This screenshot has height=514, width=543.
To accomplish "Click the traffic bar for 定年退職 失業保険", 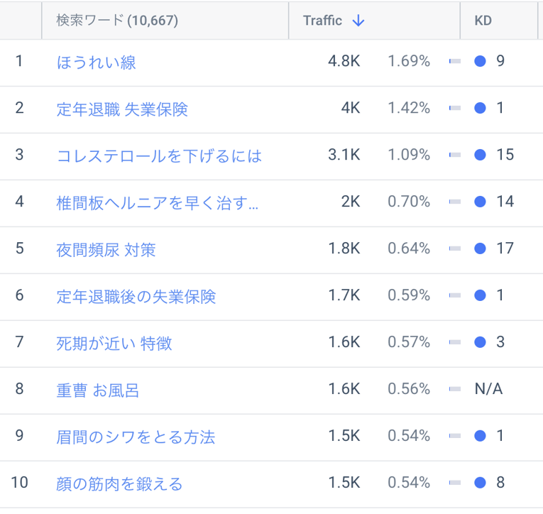I will [x=454, y=109].
